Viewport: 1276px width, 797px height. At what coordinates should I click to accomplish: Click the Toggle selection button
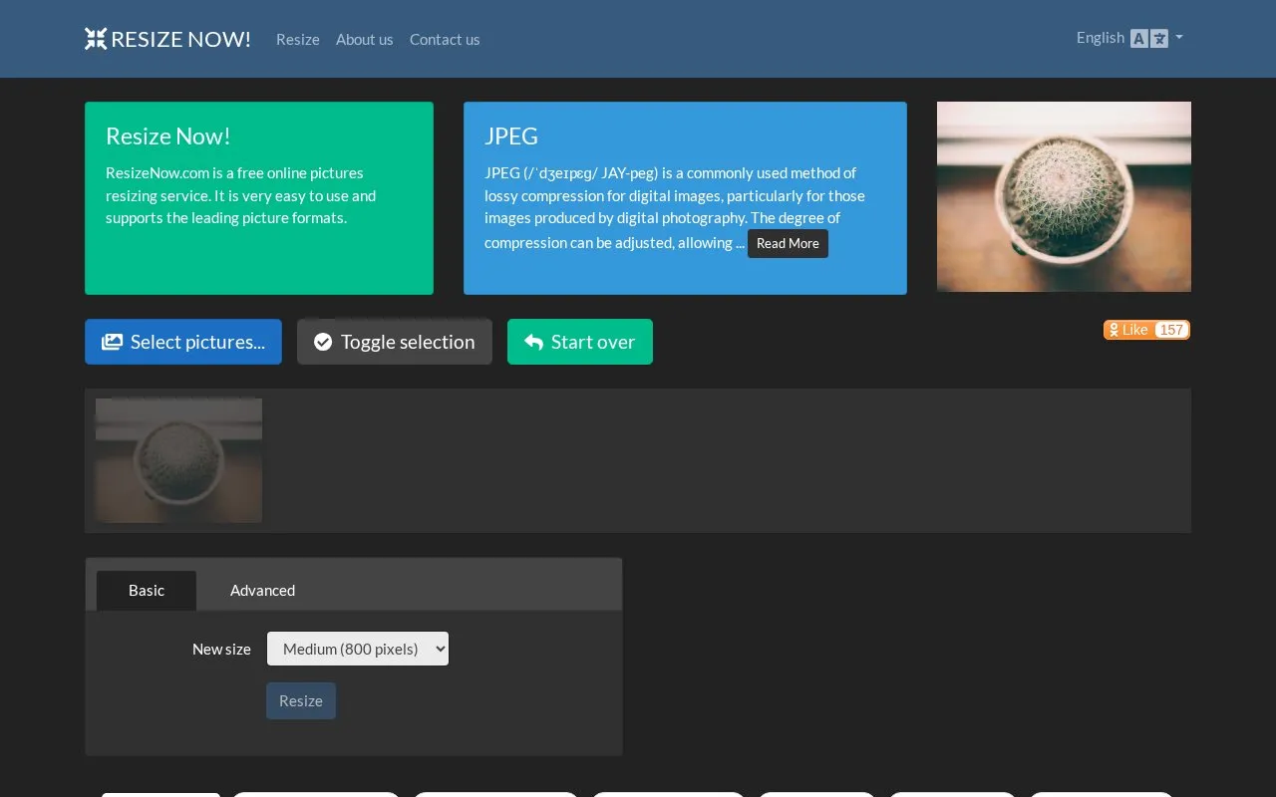395,342
